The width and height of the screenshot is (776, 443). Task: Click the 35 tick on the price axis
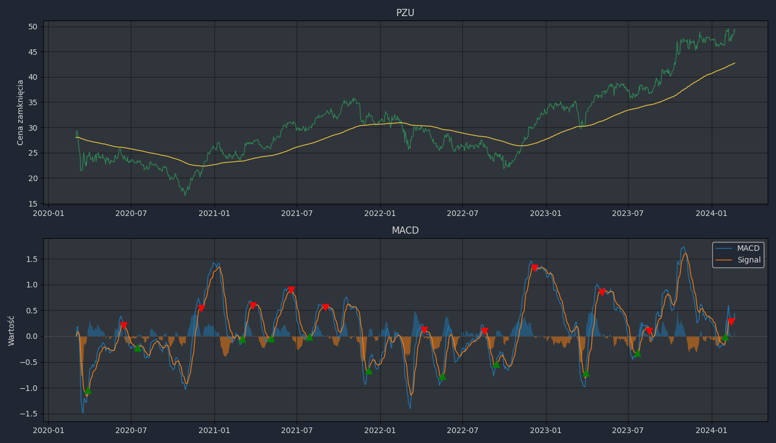[x=33, y=102]
